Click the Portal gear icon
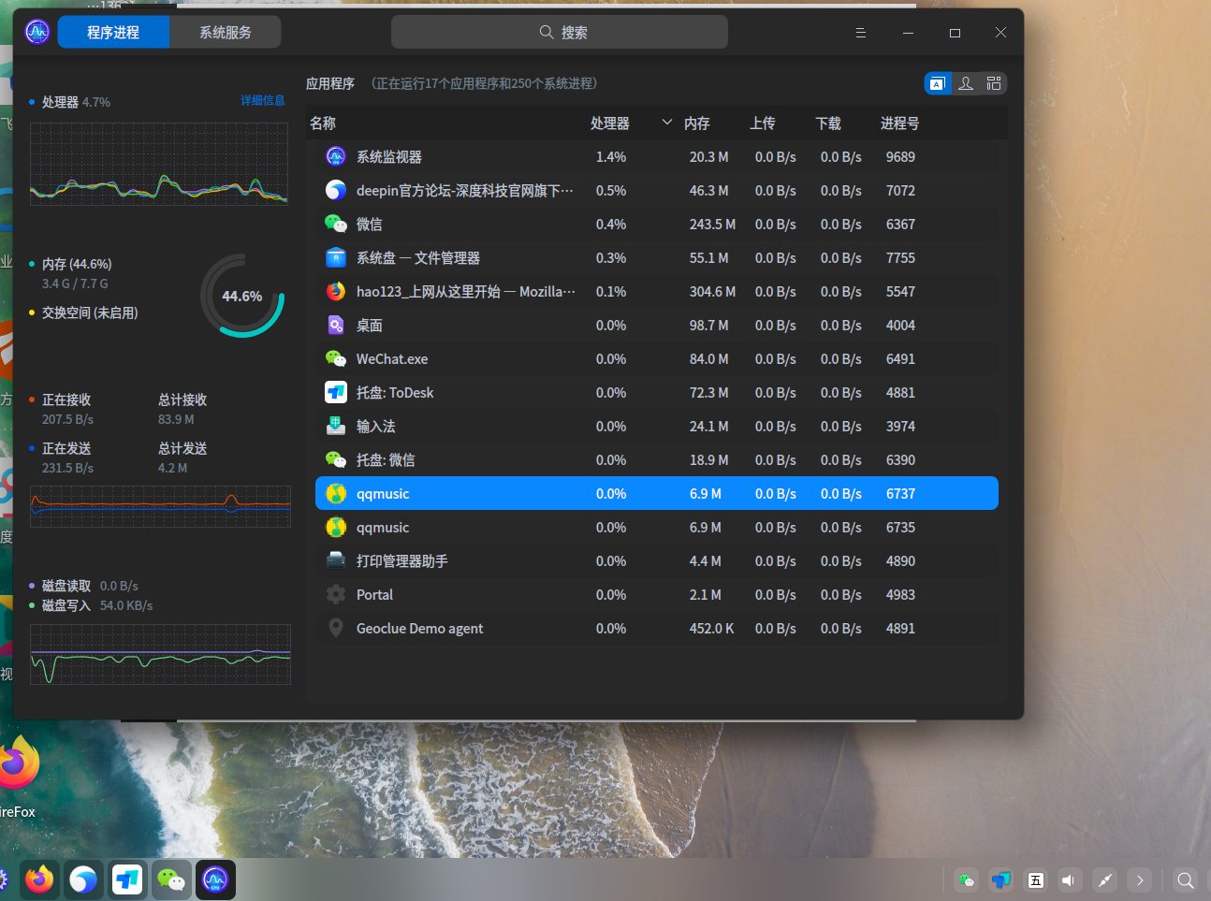The height and width of the screenshot is (901, 1211). (336, 595)
